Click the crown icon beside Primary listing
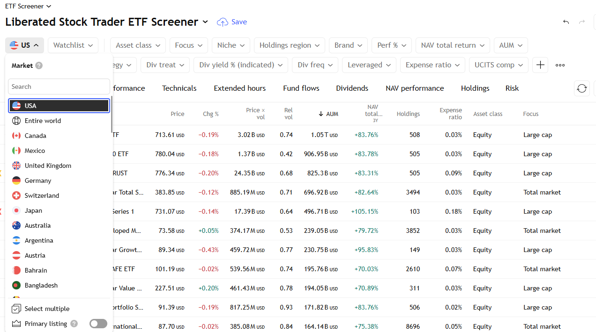596x332 pixels. [16, 324]
